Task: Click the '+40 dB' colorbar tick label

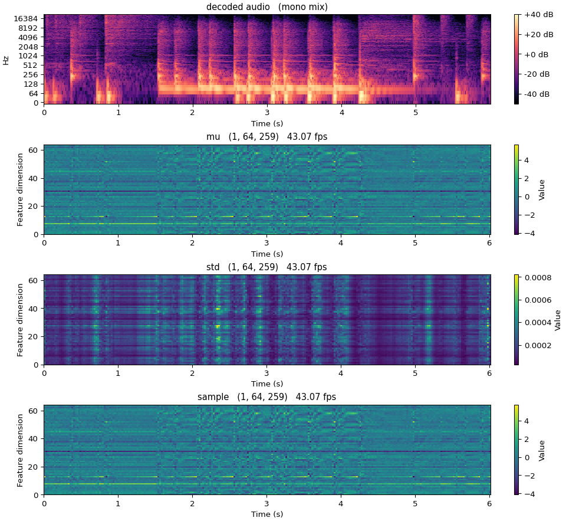Action: coord(538,15)
